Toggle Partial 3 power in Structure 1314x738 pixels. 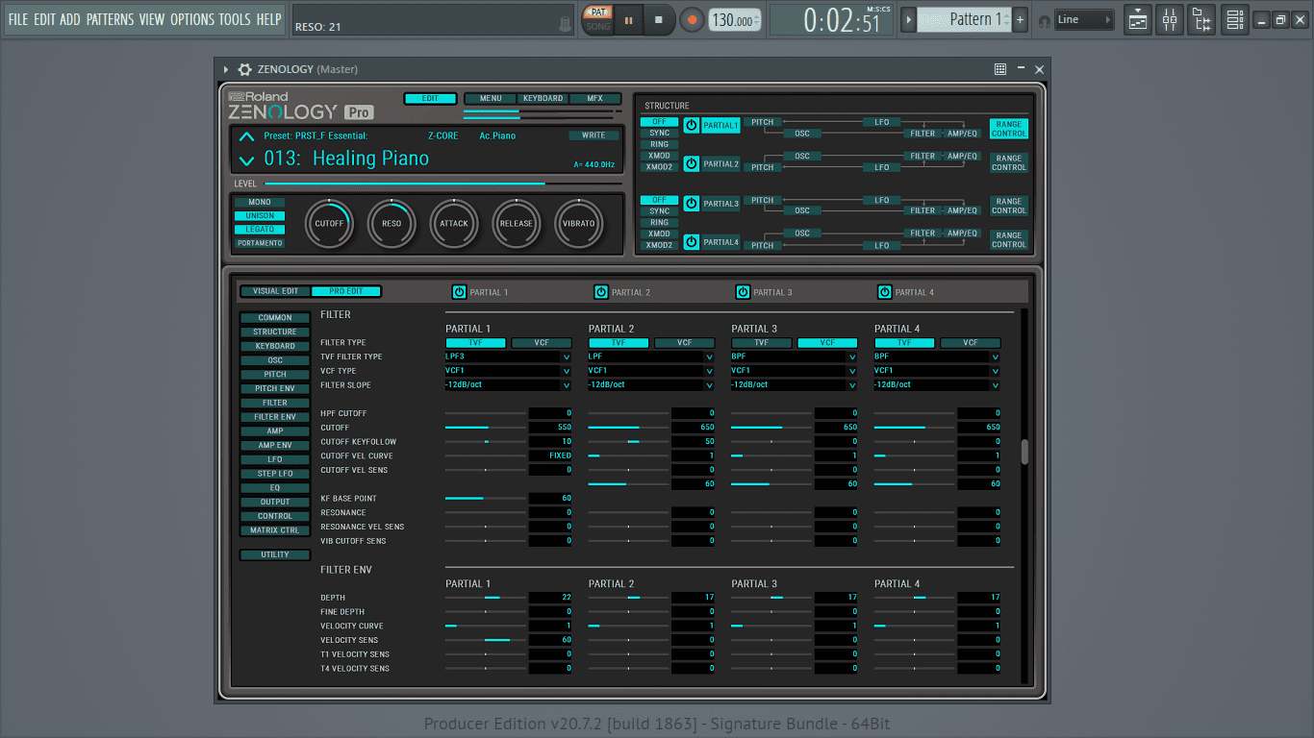692,204
